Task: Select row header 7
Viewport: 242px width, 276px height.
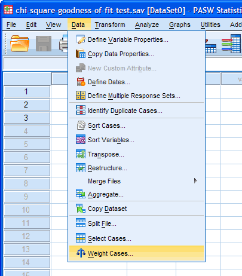Action: [27, 170]
